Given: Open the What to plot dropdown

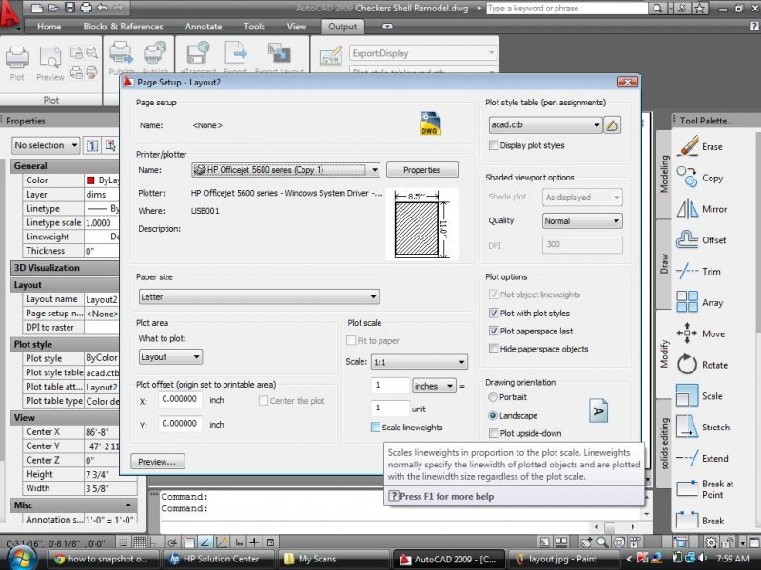Looking at the screenshot, I should point(170,357).
